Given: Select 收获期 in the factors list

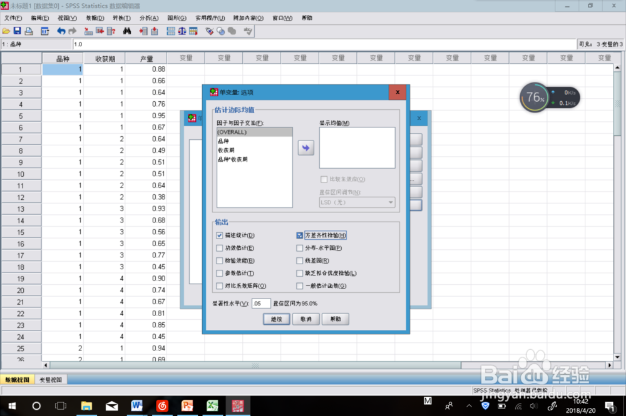Looking at the screenshot, I should point(254,150).
